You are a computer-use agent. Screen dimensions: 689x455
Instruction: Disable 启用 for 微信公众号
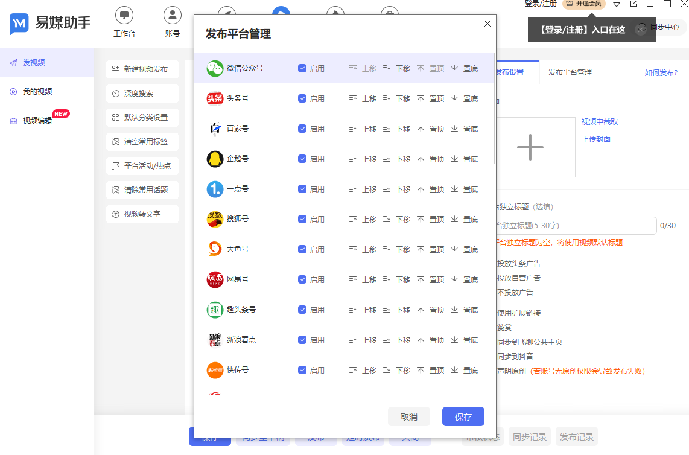pyautogui.click(x=302, y=68)
